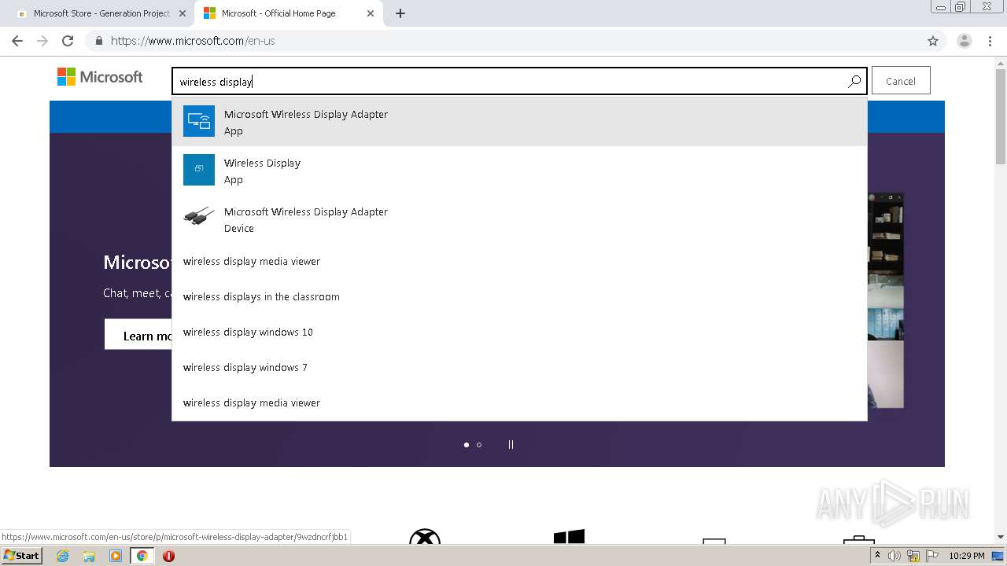1007x566 pixels.
Task: Click the address bar URL
Action: click(193, 41)
